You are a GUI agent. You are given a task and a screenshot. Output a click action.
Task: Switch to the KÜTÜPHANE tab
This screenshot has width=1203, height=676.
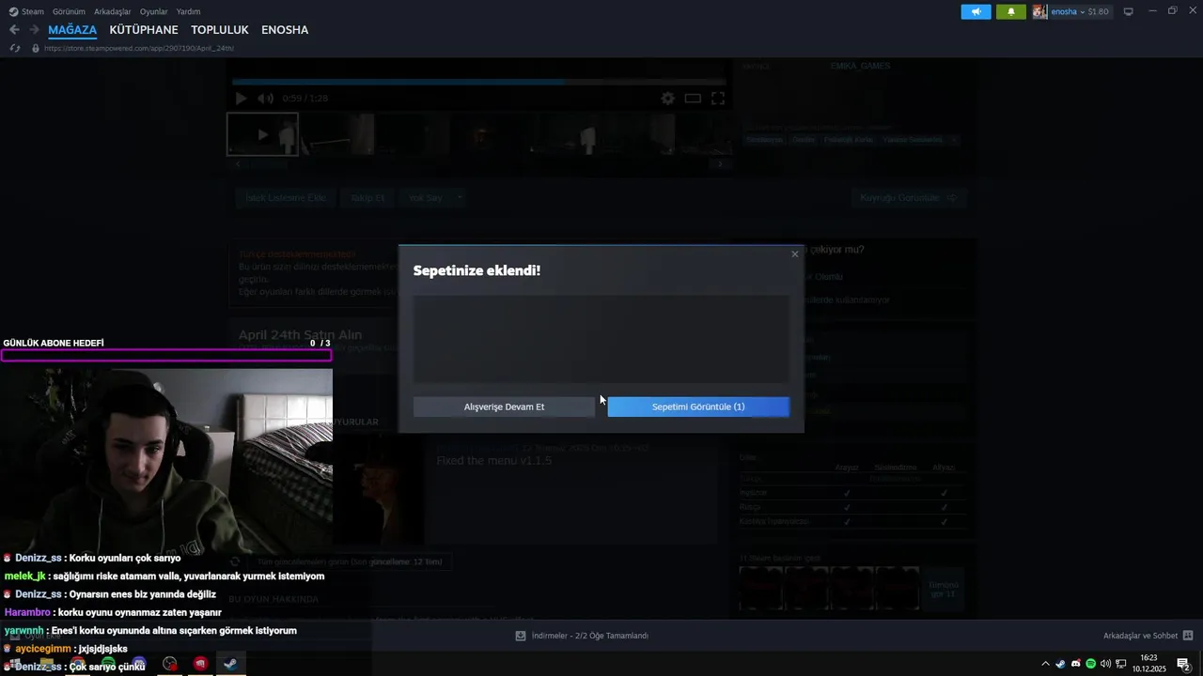pos(144,30)
